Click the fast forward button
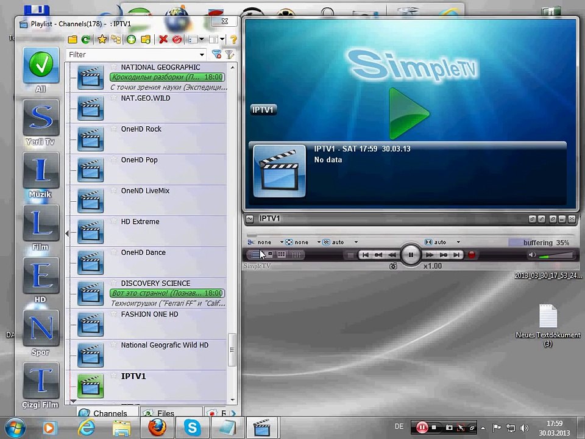The width and height of the screenshot is (585, 439). tap(430, 255)
